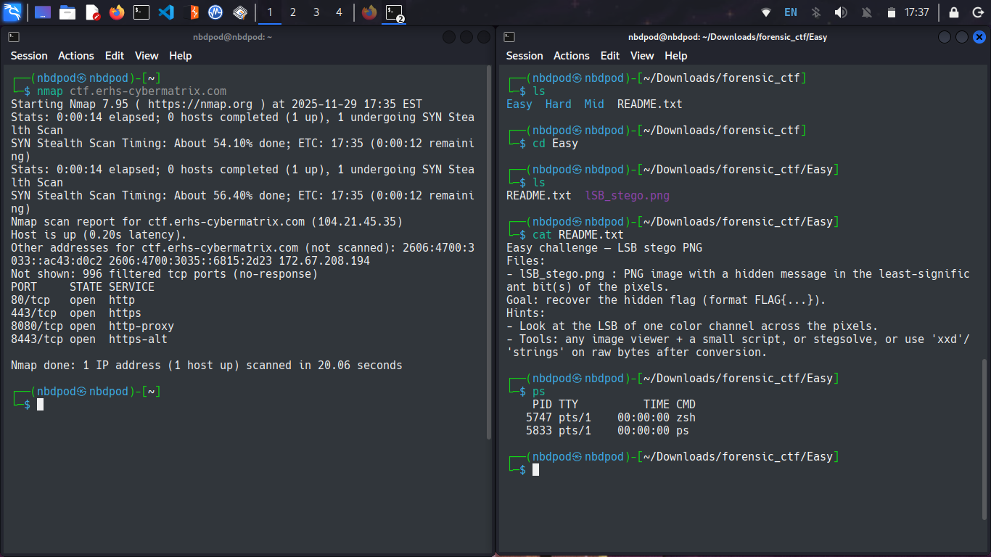Open the text editor taskbar icon
Image resolution: width=991 pixels, height=557 pixels.
point(91,12)
